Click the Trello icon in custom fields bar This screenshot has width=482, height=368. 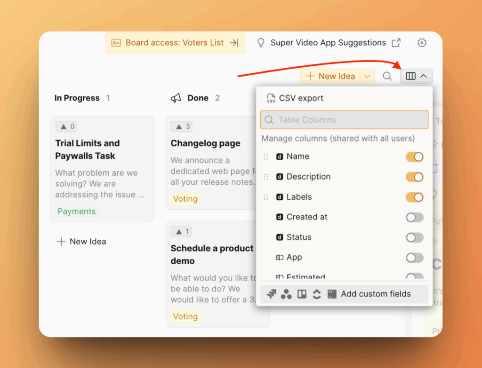click(302, 294)
